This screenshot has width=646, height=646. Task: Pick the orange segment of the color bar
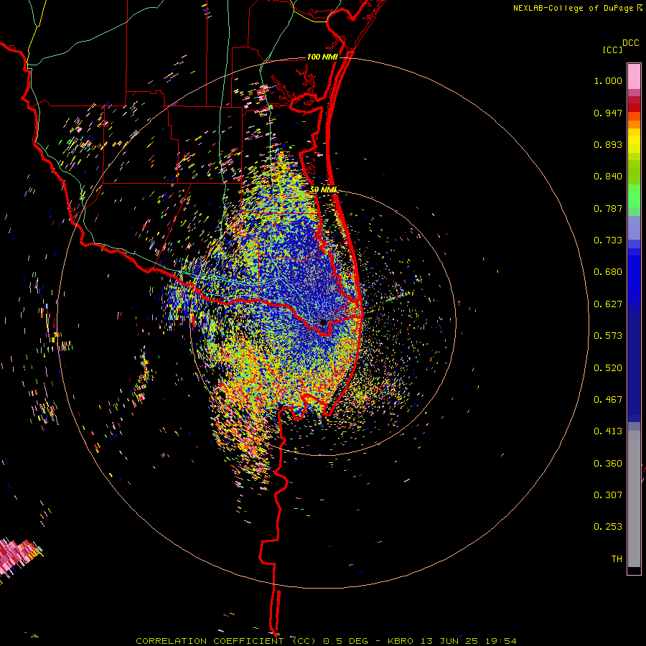click(x=634, y=124)
